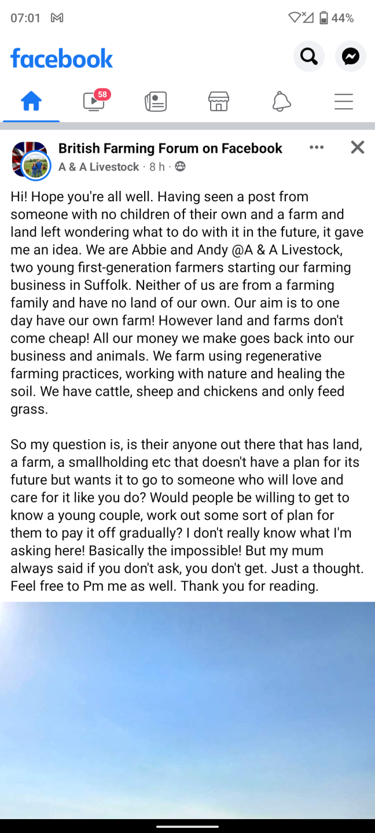Open the Notifications bell

pyautogui.click(x=281, y=102)
